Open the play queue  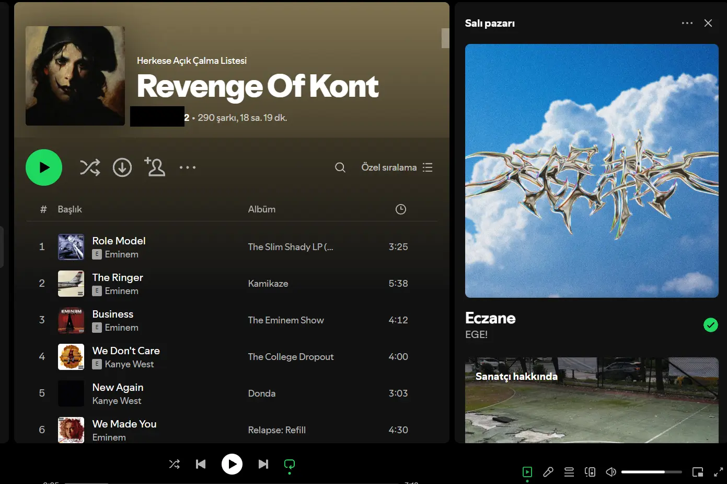click(x=569, y=472)
